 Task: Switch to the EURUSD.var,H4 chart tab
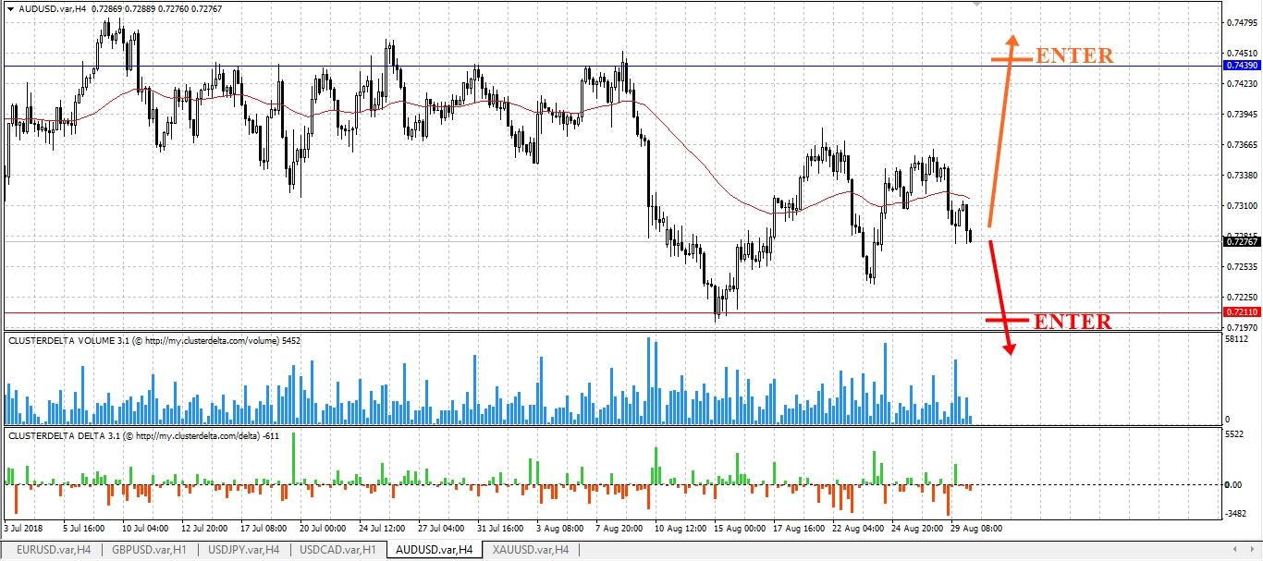click(x=53, y=550)
